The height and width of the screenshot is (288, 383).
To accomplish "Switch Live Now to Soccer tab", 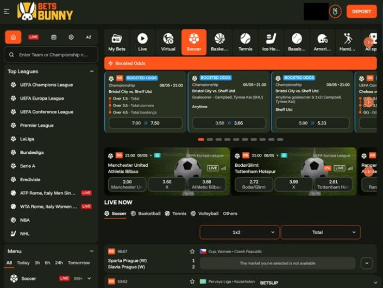I will [115, 214].
